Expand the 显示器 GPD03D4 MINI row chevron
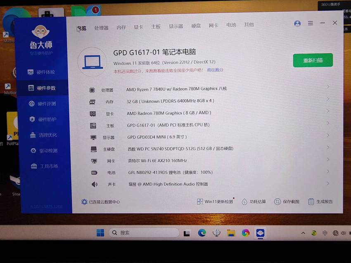This screenshot has width=351, height=263. (328, 135)
